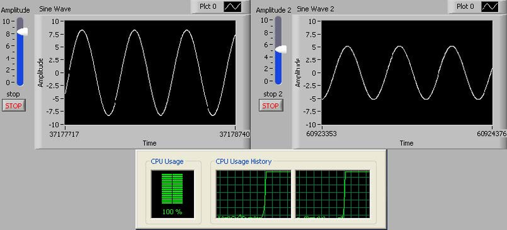Click the right CPU Usage History graph
The width and height of the screenshot is (507, 230).
[332, 194]
